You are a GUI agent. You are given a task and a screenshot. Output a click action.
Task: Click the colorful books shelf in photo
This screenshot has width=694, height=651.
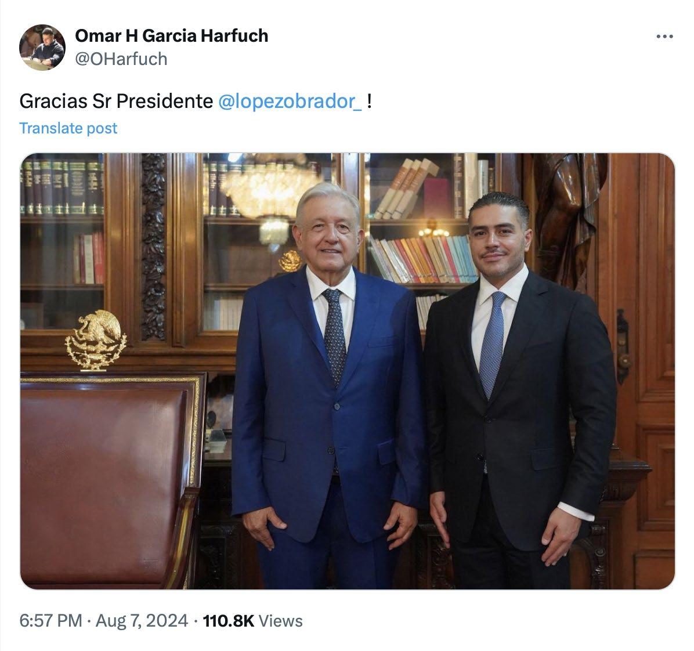(422, 259)
